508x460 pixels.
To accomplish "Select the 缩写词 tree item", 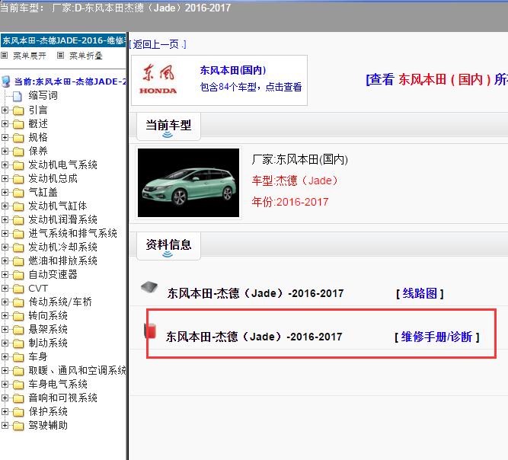I will tap(43, 95).
